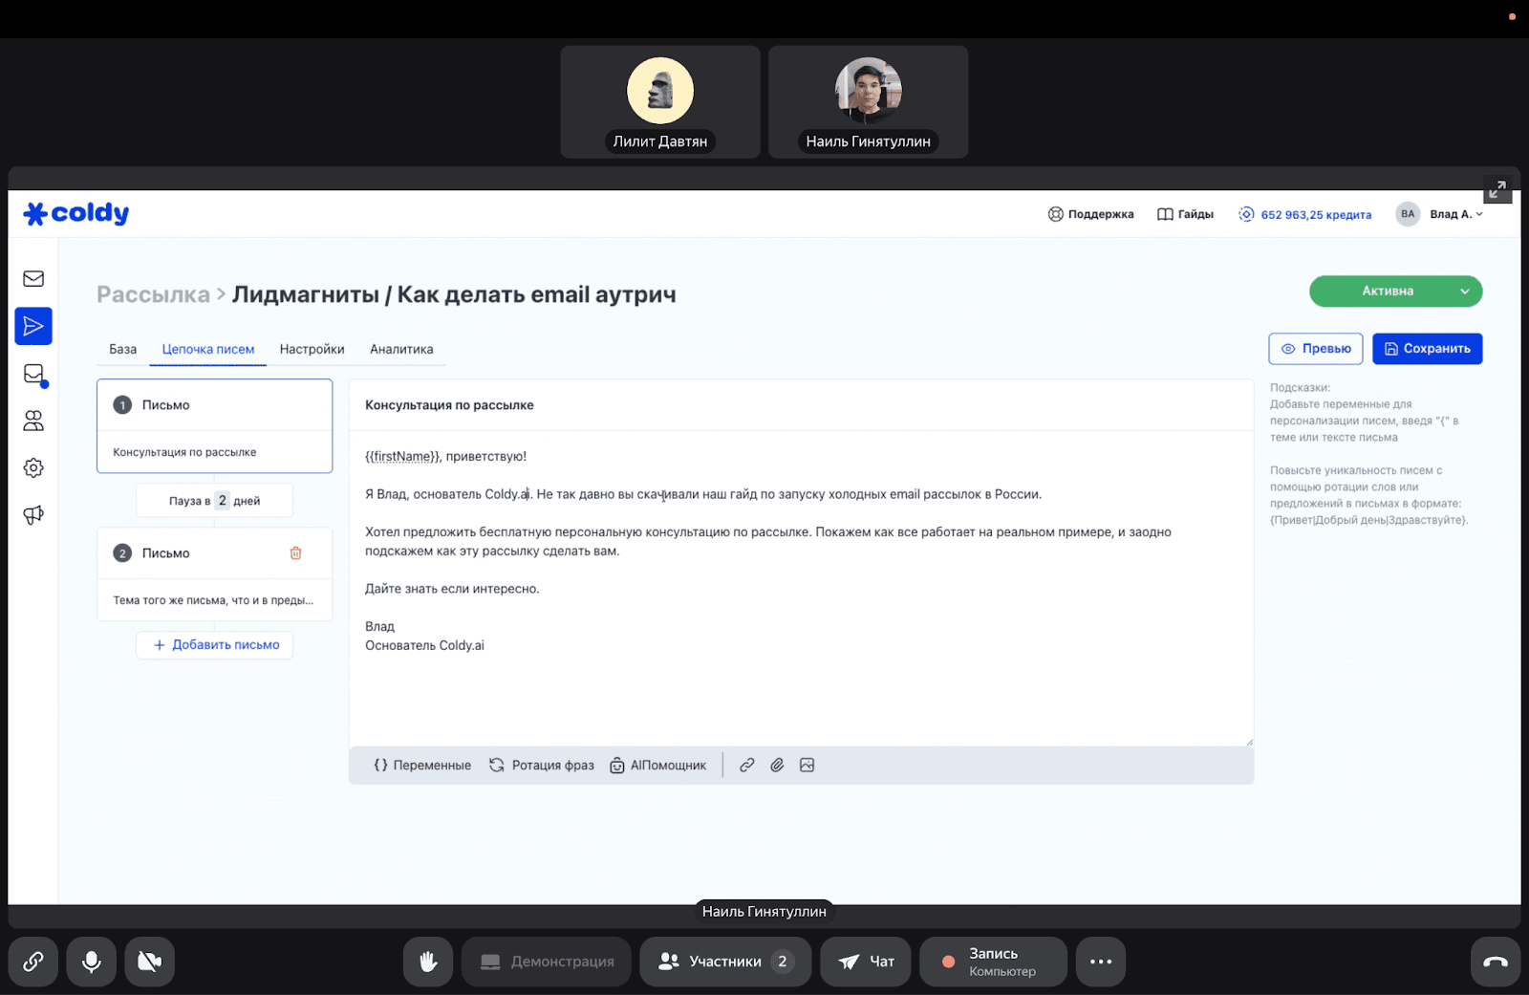
Task: Switch to the Настройки tab
Action: pos(312,350)
